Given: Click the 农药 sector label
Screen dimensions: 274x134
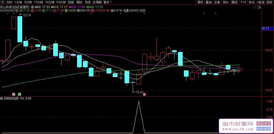Looking at the screenshot, I should pos(142,11).
